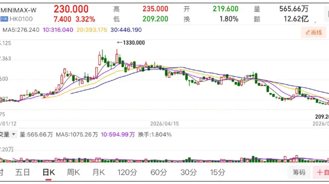Screen dimensions: 329x184
Task: Click the MINIMAX-W stock name
Action: [19, 10]
